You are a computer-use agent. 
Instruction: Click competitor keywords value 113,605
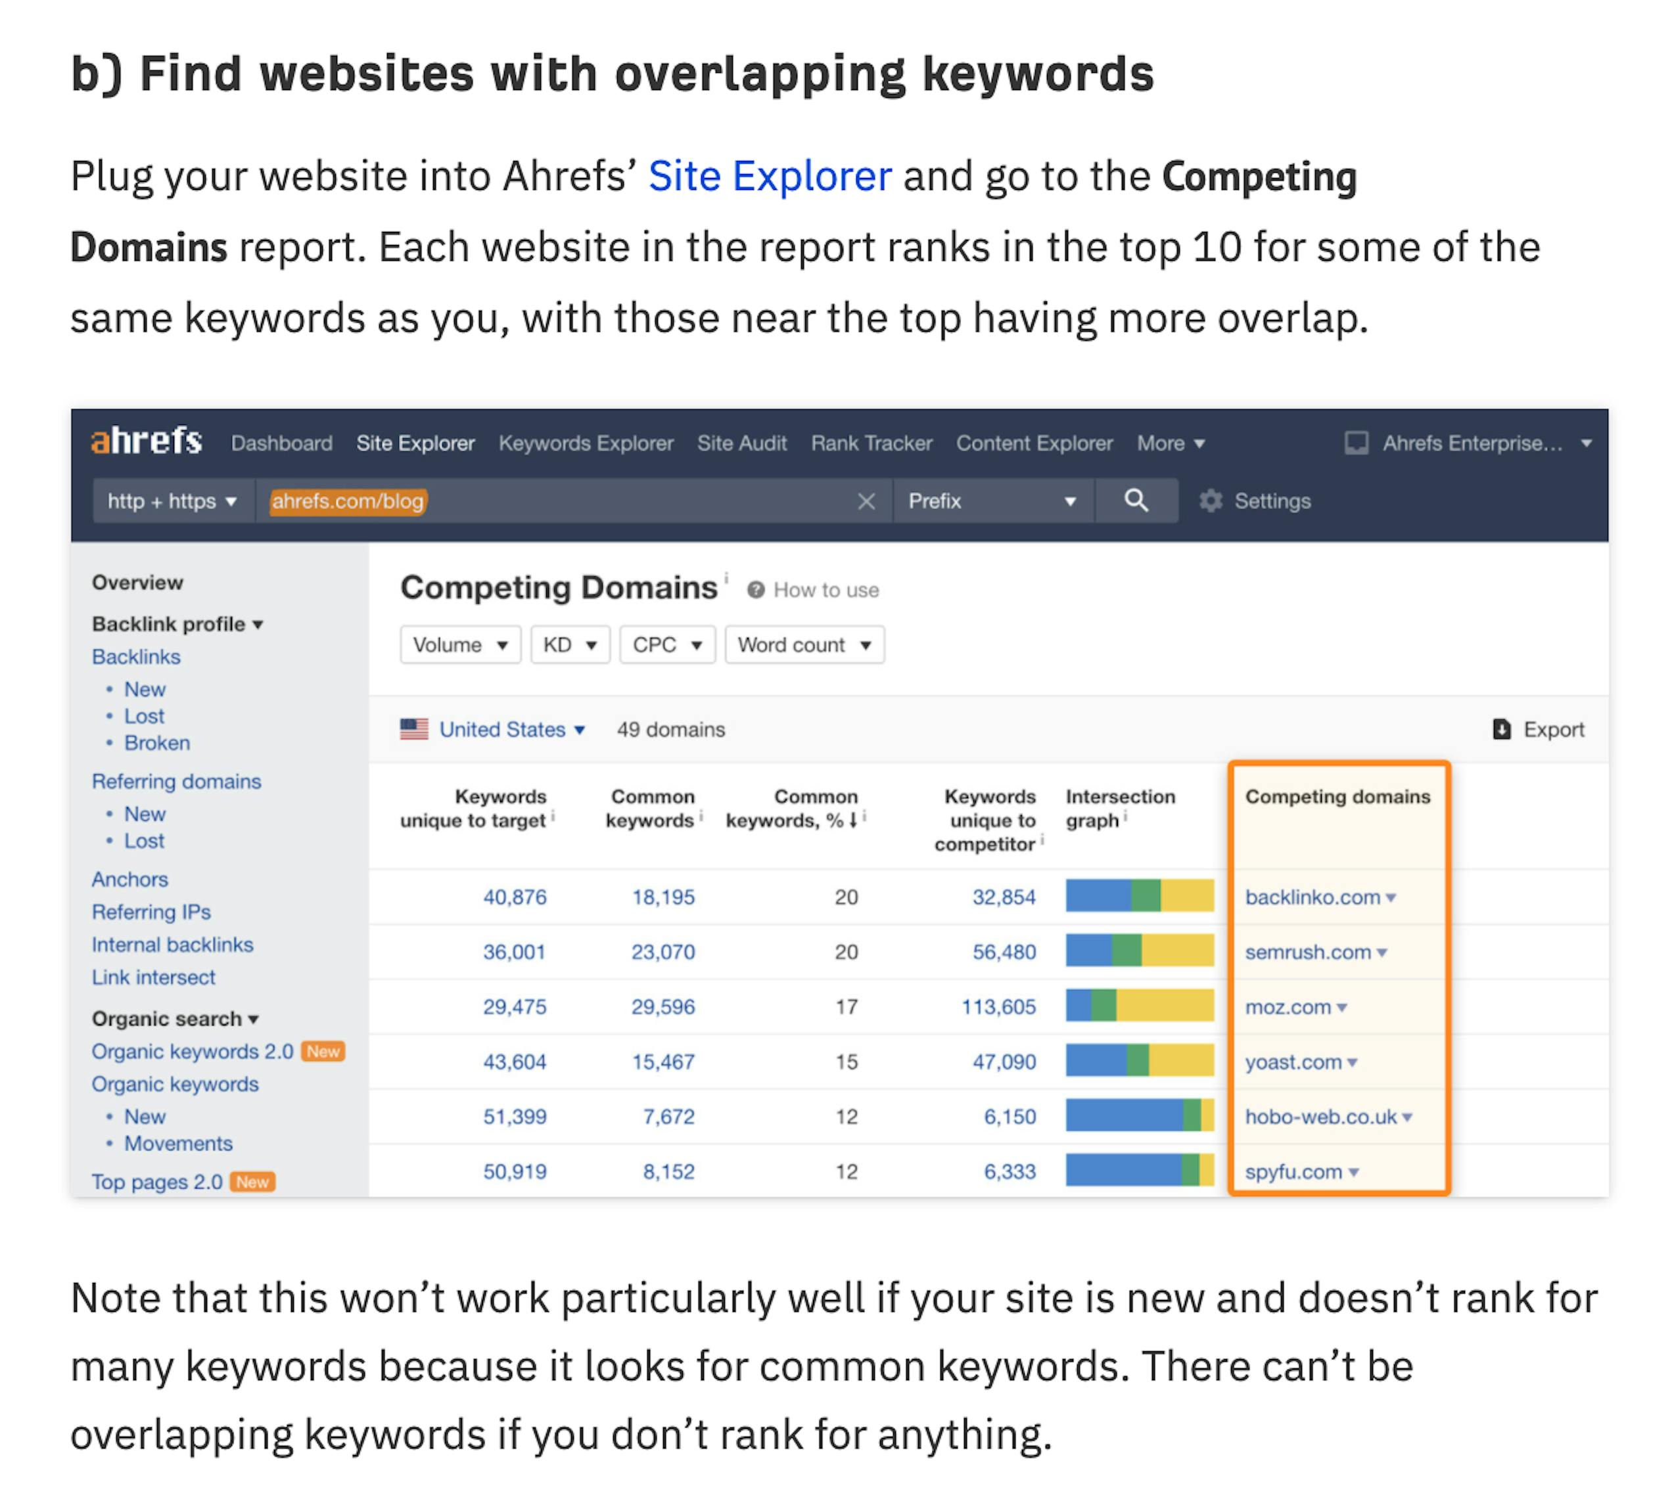pos(998,1006)
